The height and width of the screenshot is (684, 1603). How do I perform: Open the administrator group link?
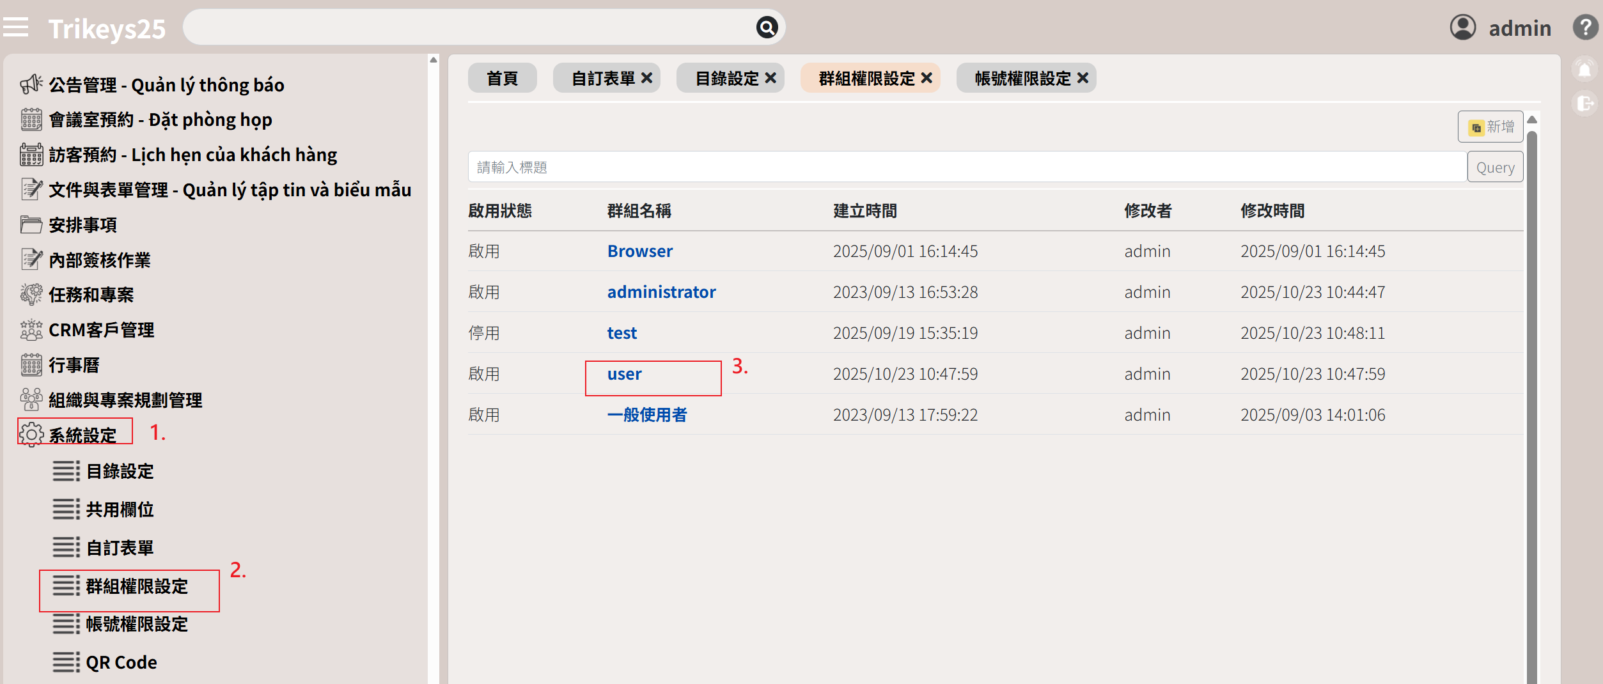tap(661, 292)
